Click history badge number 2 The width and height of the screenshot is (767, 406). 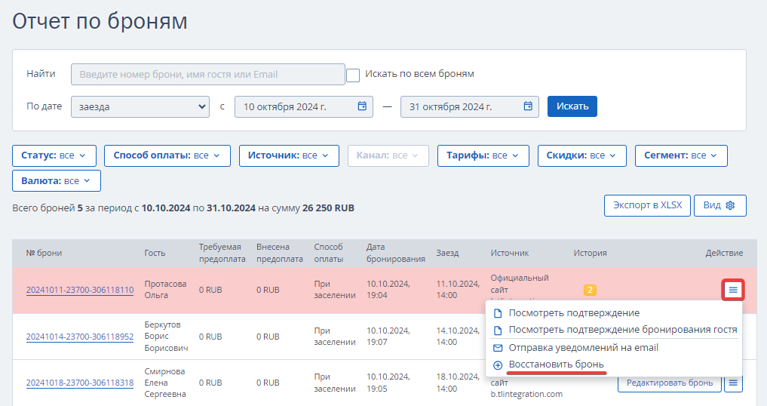[x=590, y=290]
